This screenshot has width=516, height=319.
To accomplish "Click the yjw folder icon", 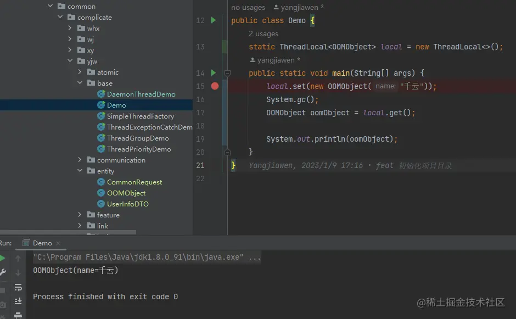I will click(81, 61).
